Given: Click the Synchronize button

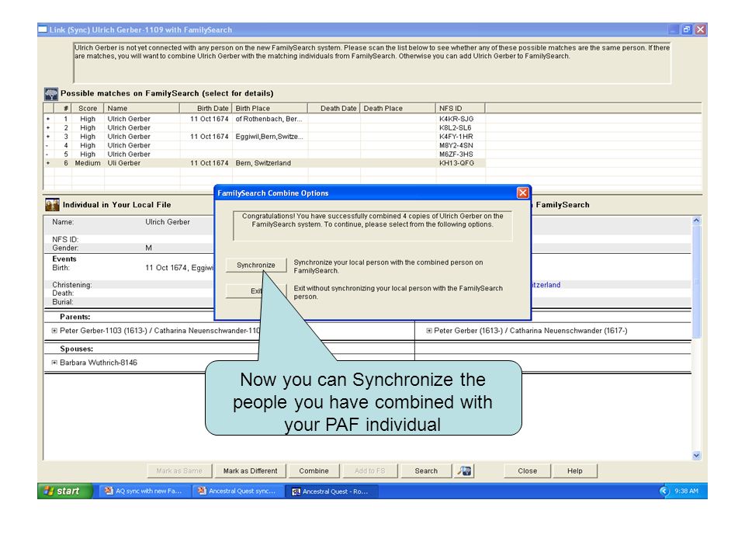Looking at the screenshot, I should coord(256,265).
